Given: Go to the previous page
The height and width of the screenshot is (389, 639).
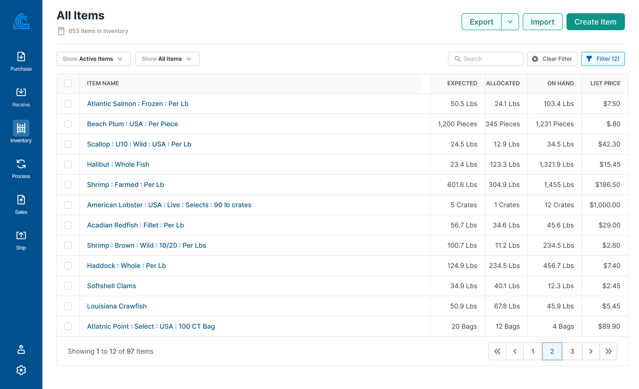Looking at the screenshot, I should pyautogui.click(x=515, y=351).
